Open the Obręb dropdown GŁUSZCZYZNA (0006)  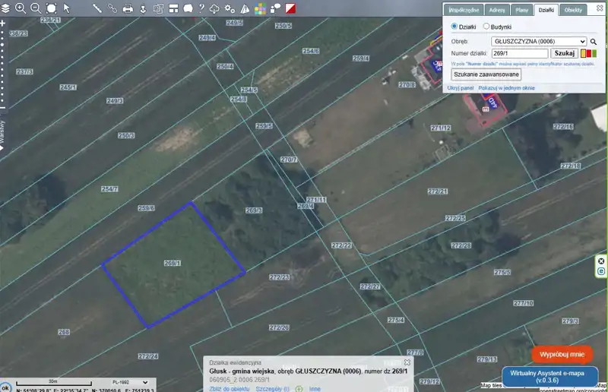(x=538, y=42)
